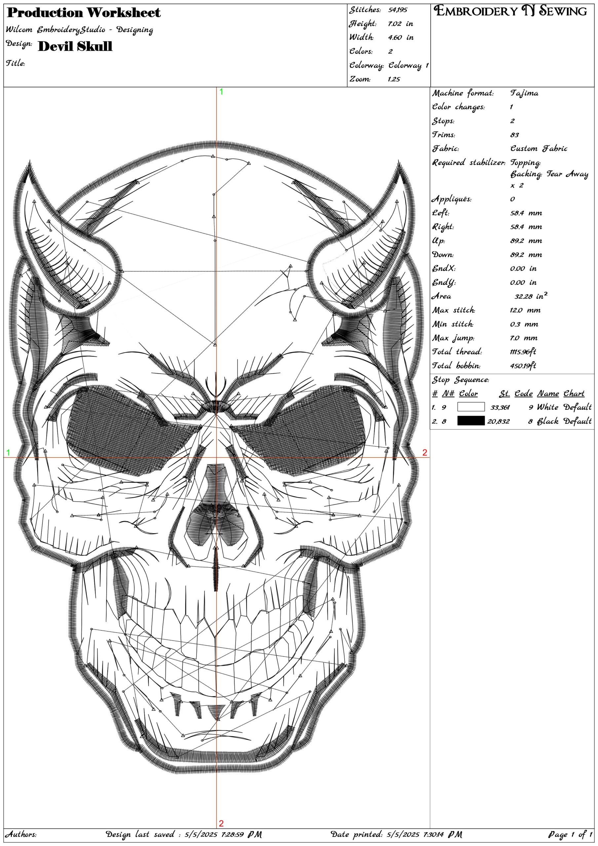Click the "Stop Sequence:" heading
598x846 pixels.
point(461,380)
